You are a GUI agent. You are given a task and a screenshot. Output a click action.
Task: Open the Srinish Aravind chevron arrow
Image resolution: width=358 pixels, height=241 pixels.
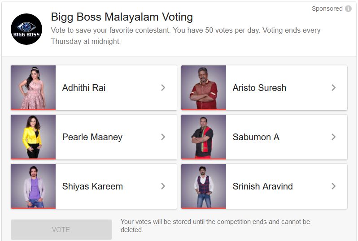pos(333,186)
